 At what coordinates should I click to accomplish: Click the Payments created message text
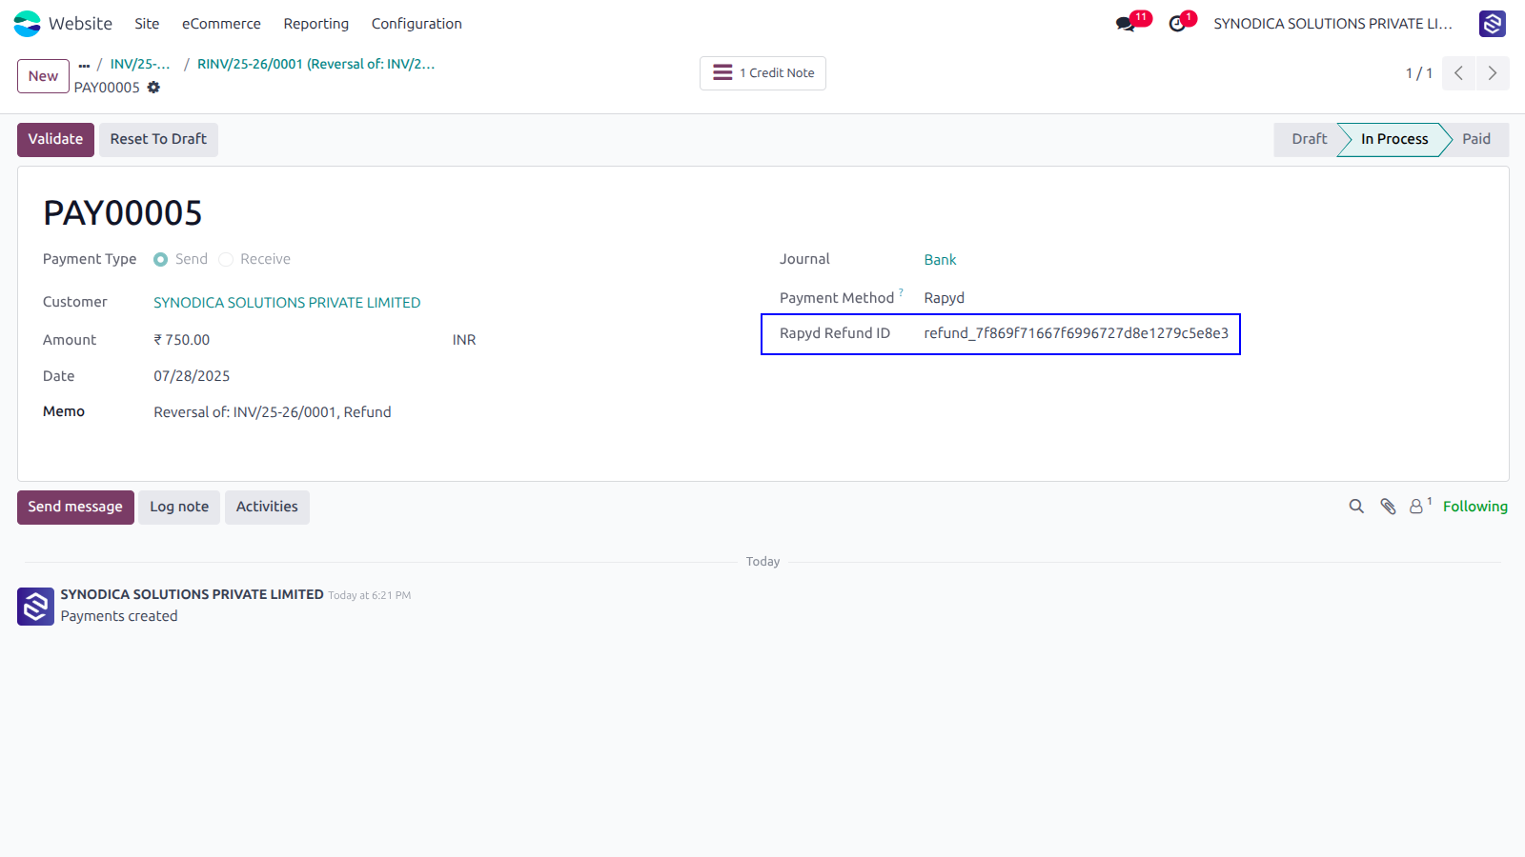[119, 616]
